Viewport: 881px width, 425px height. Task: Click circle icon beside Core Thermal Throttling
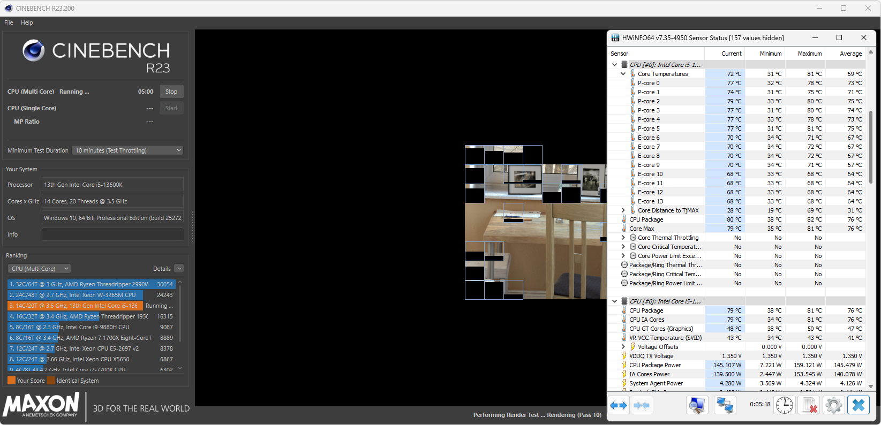point(633,238)
